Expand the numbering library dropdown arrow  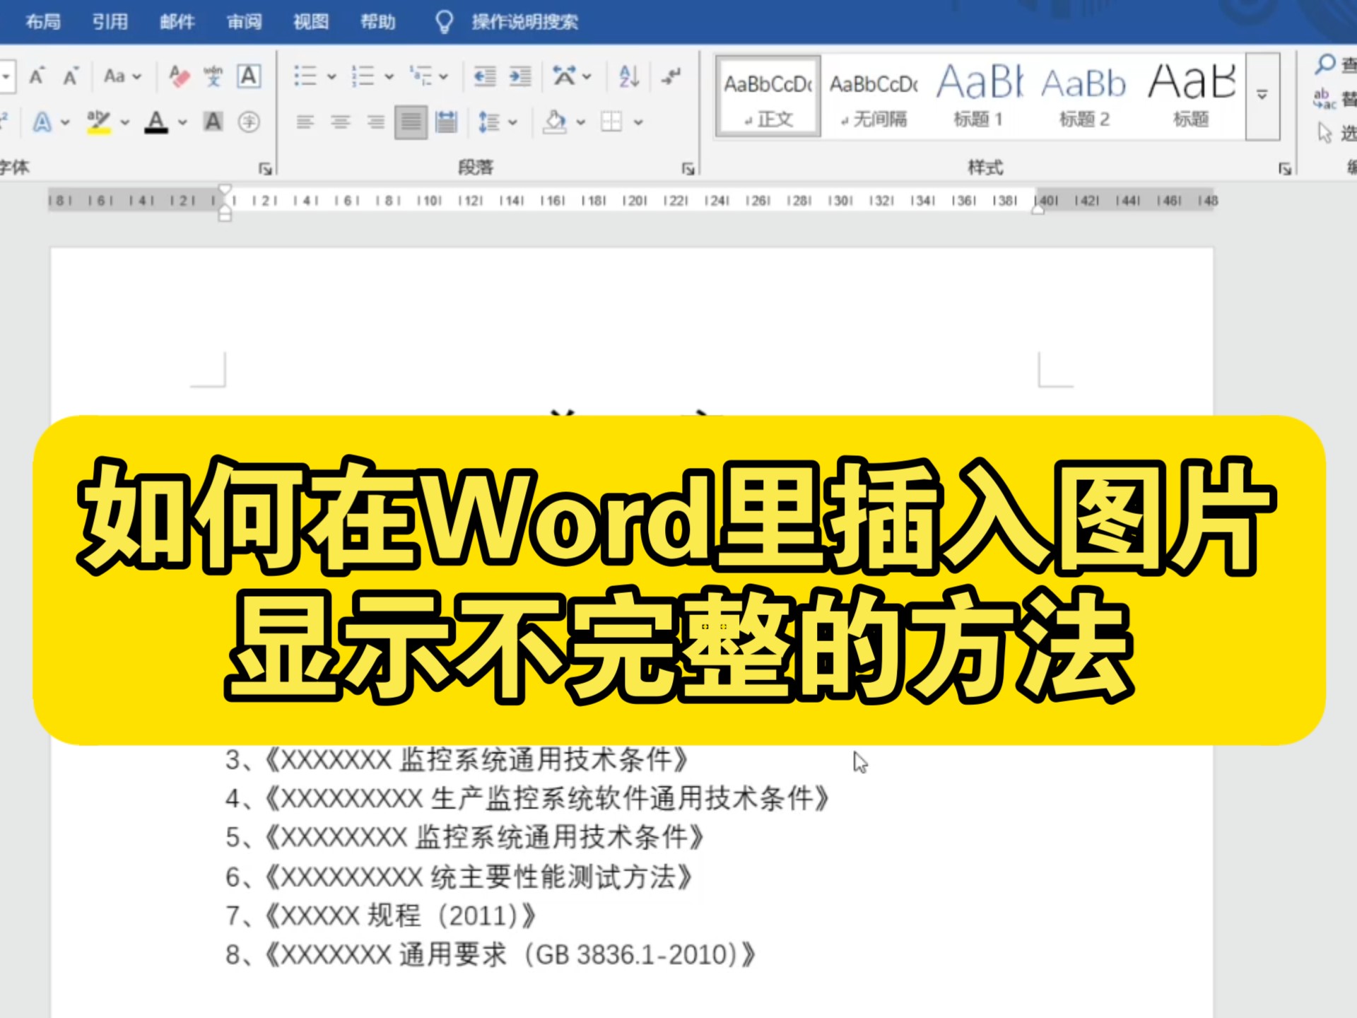pyautogui.click(x=389, y=76)
